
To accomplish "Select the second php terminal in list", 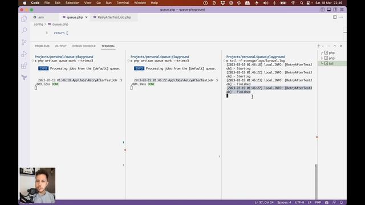I will [332, 58].
